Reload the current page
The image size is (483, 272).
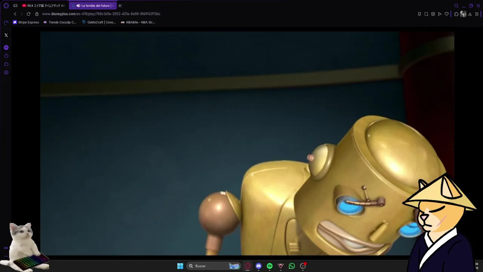[x=28, y=14]
